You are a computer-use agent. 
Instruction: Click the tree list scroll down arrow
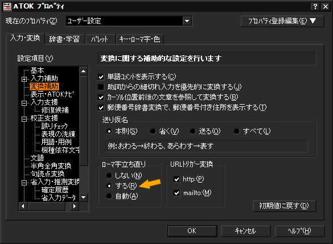84,197
